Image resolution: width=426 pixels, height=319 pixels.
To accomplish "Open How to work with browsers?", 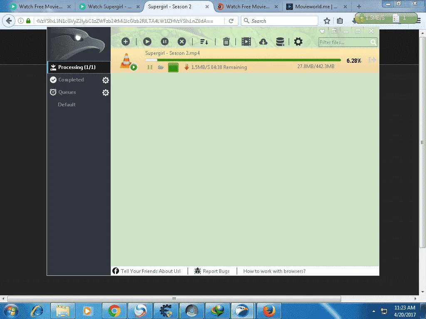I will pos(275,271).
